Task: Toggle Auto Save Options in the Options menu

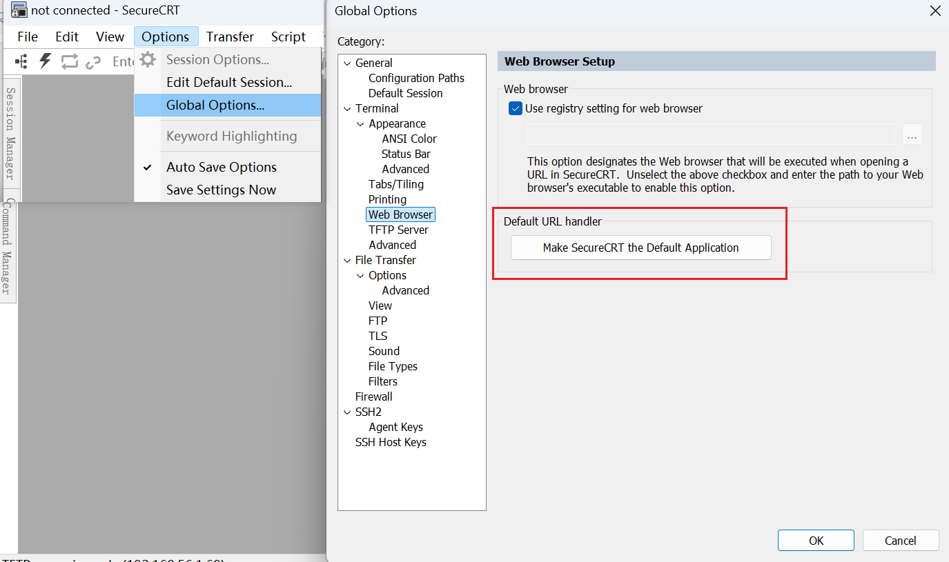Action: click(x=221, y=167)
